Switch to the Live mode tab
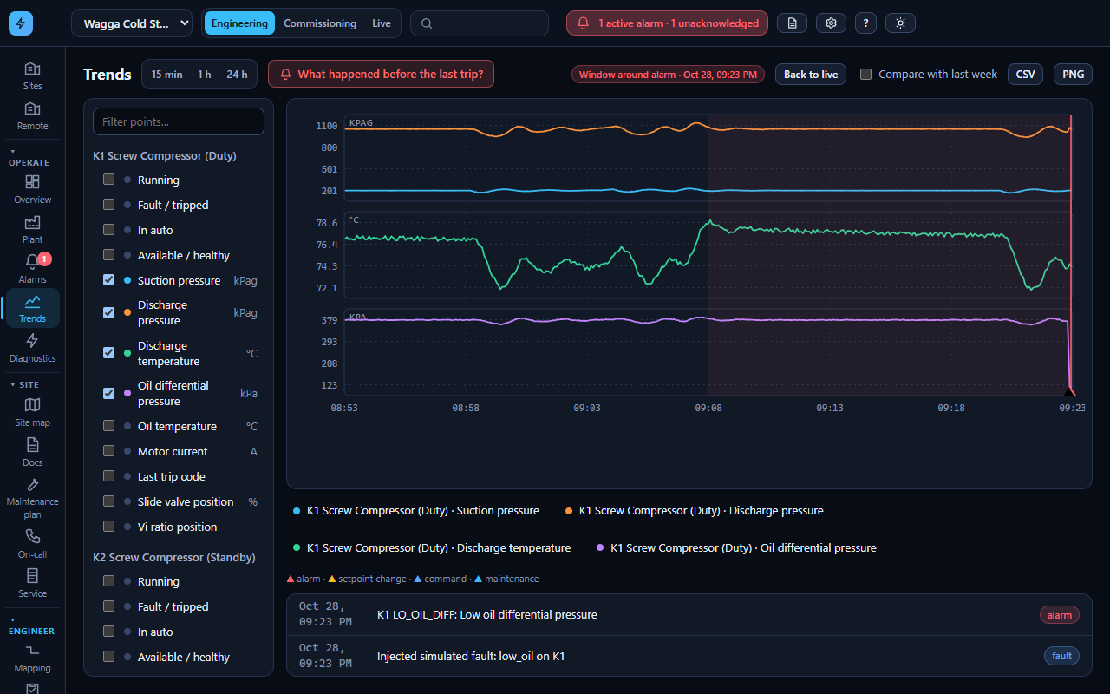This screenshot has height=694, width=1110. pyautogui.click(x=382, y=23)
